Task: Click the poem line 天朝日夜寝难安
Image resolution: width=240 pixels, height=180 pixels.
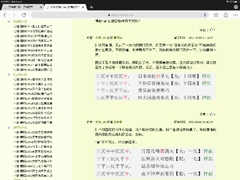Action: pos(154,83)
